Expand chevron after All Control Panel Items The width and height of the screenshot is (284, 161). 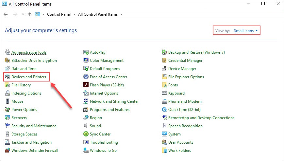pos(121,14)
